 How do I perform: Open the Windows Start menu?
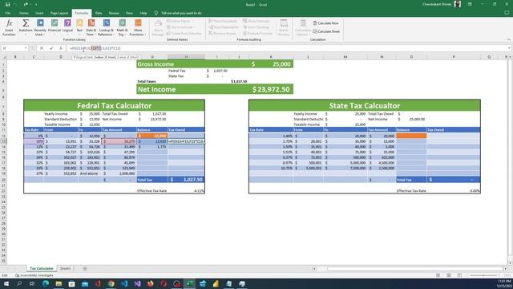tap(6, 283)
